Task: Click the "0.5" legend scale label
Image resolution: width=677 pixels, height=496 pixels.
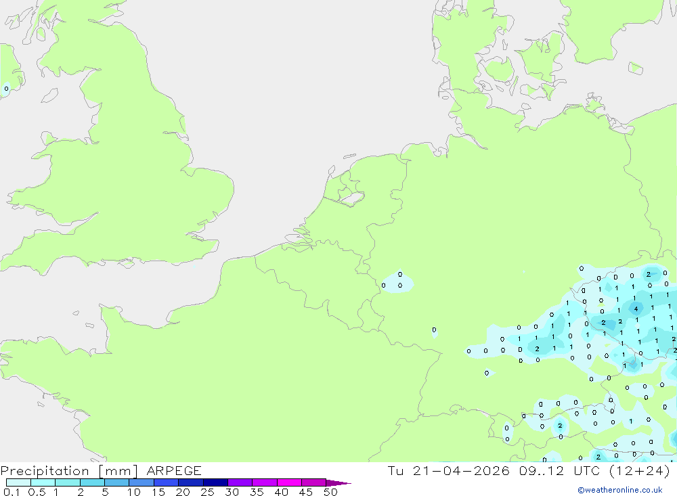Action: pos(37,492)
